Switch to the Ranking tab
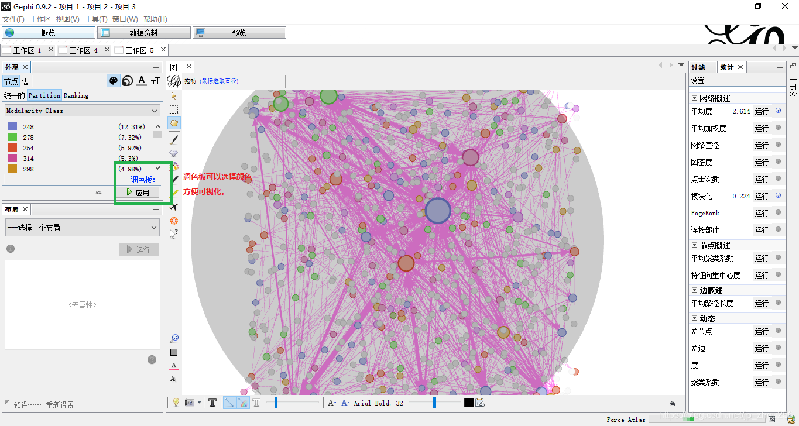Viewport: 799px width, 426px height. (x=76, y=95)
